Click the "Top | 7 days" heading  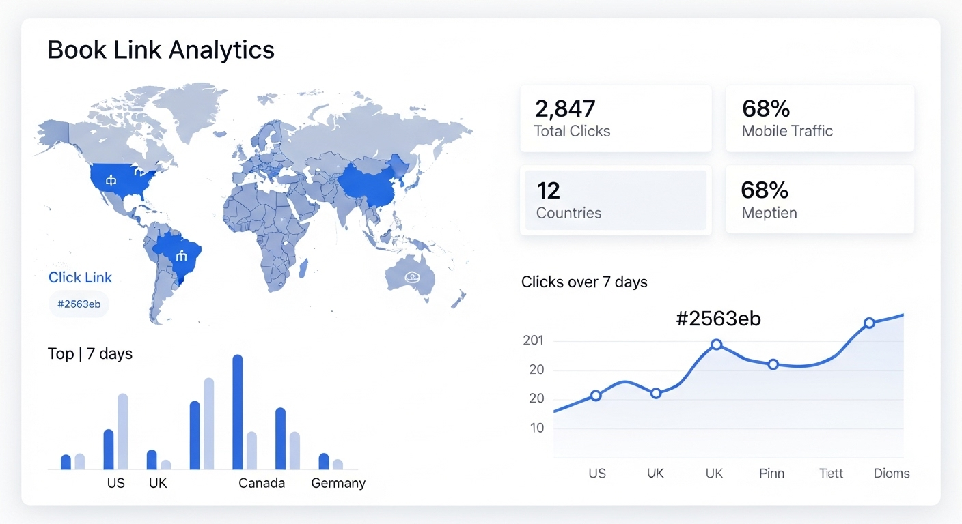point(90,353)
